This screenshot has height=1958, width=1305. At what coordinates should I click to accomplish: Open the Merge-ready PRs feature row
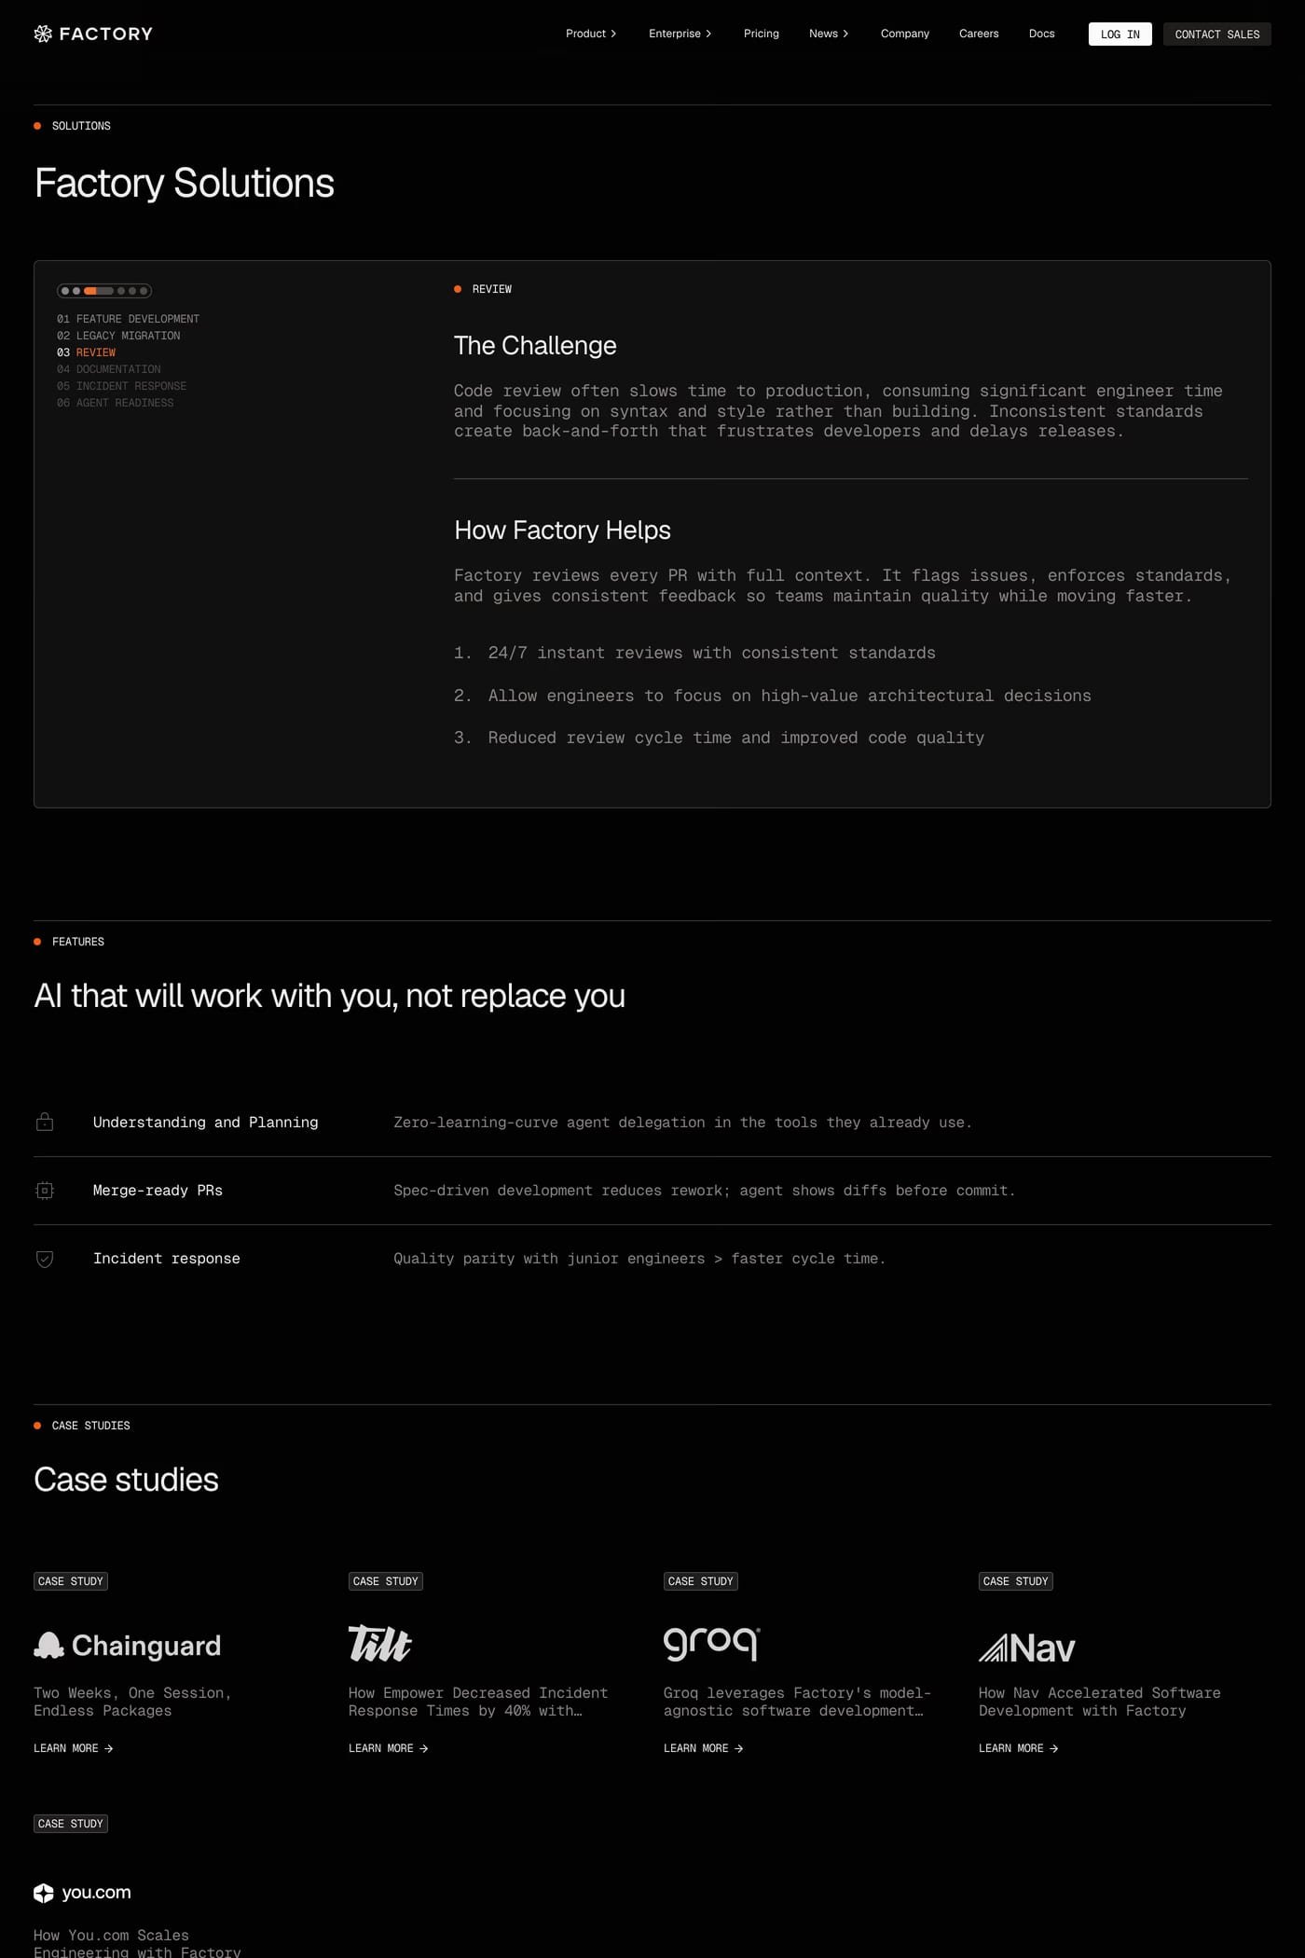coord(652,1191)
